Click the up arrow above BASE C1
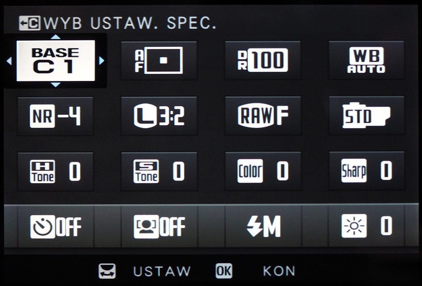 coord(56,37)
